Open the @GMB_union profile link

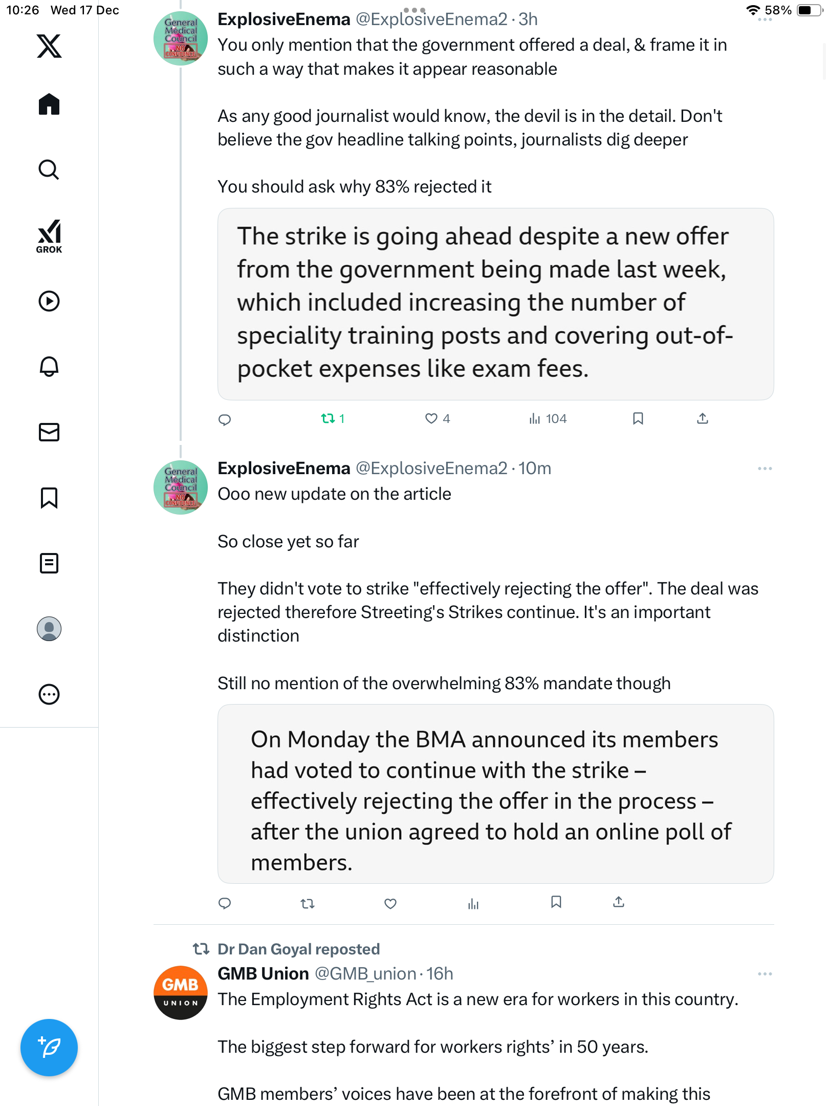[365, 973]
